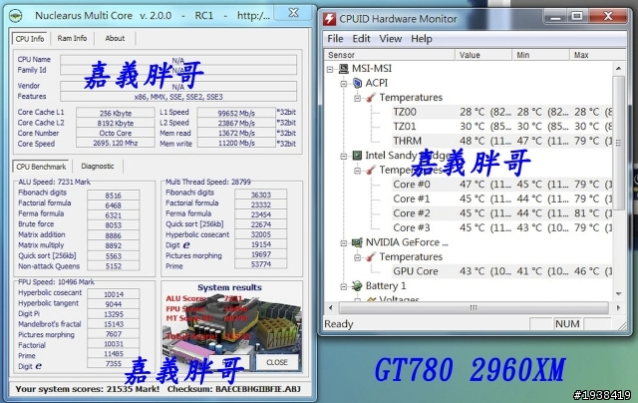Click the Mem read value 13672 Mb/s

(x=236, y=133)
